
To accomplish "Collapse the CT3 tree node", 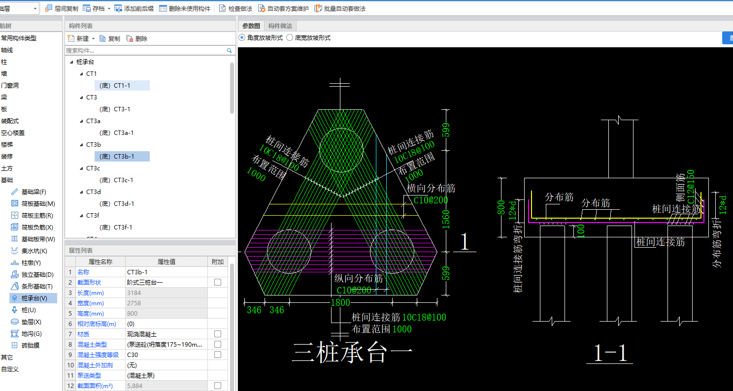I will tap(82, 98).
